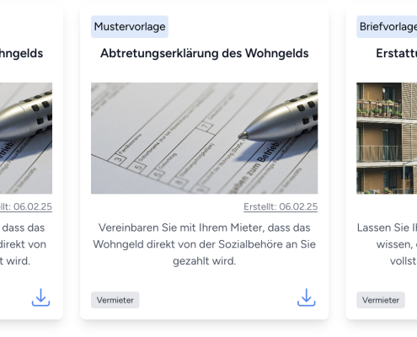Click the underlined date link on left card
Image resolution: width=417 pixels, height=337 pixels.
pyautogui.click(x=26, y=206)
